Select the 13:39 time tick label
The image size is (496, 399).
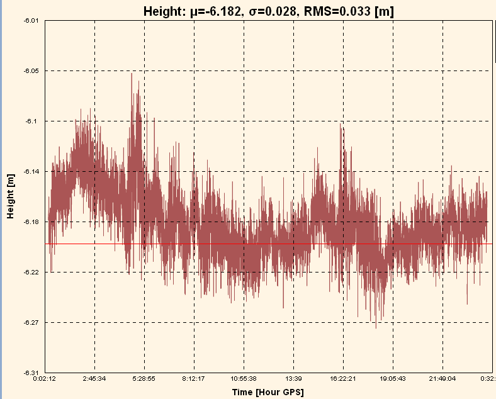pos(293,379)
